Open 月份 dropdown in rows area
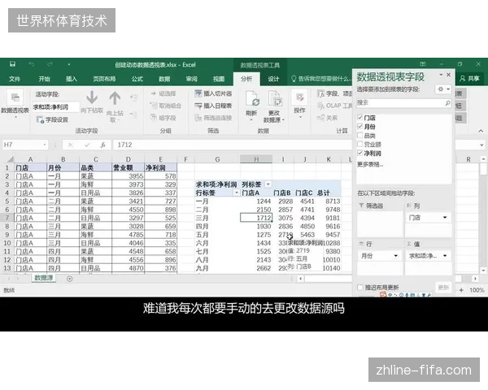The height and width of the screenshot is (390, 488). 396,256
